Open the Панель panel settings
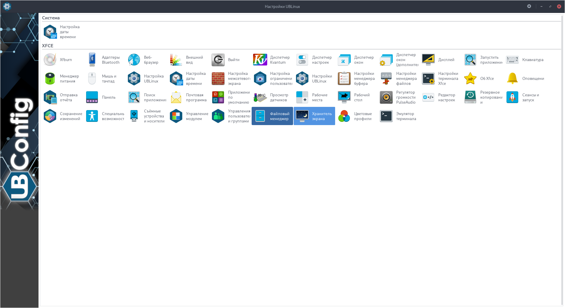Screen dimensions: 565x308 [104, 97]
